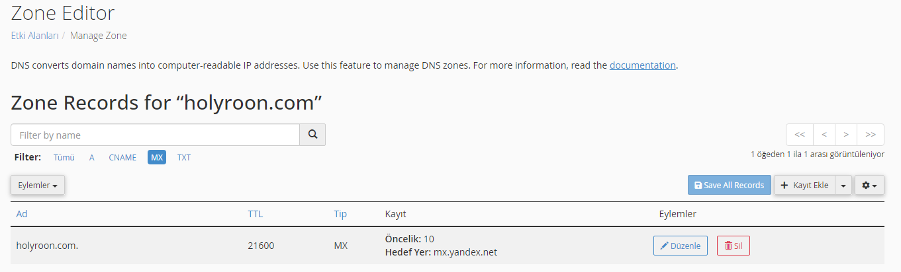Image resolution: width=901 pixels, height=272 pixels.
Task: Edit the MX record with Düzenle
Action: (x=681, y=246)
